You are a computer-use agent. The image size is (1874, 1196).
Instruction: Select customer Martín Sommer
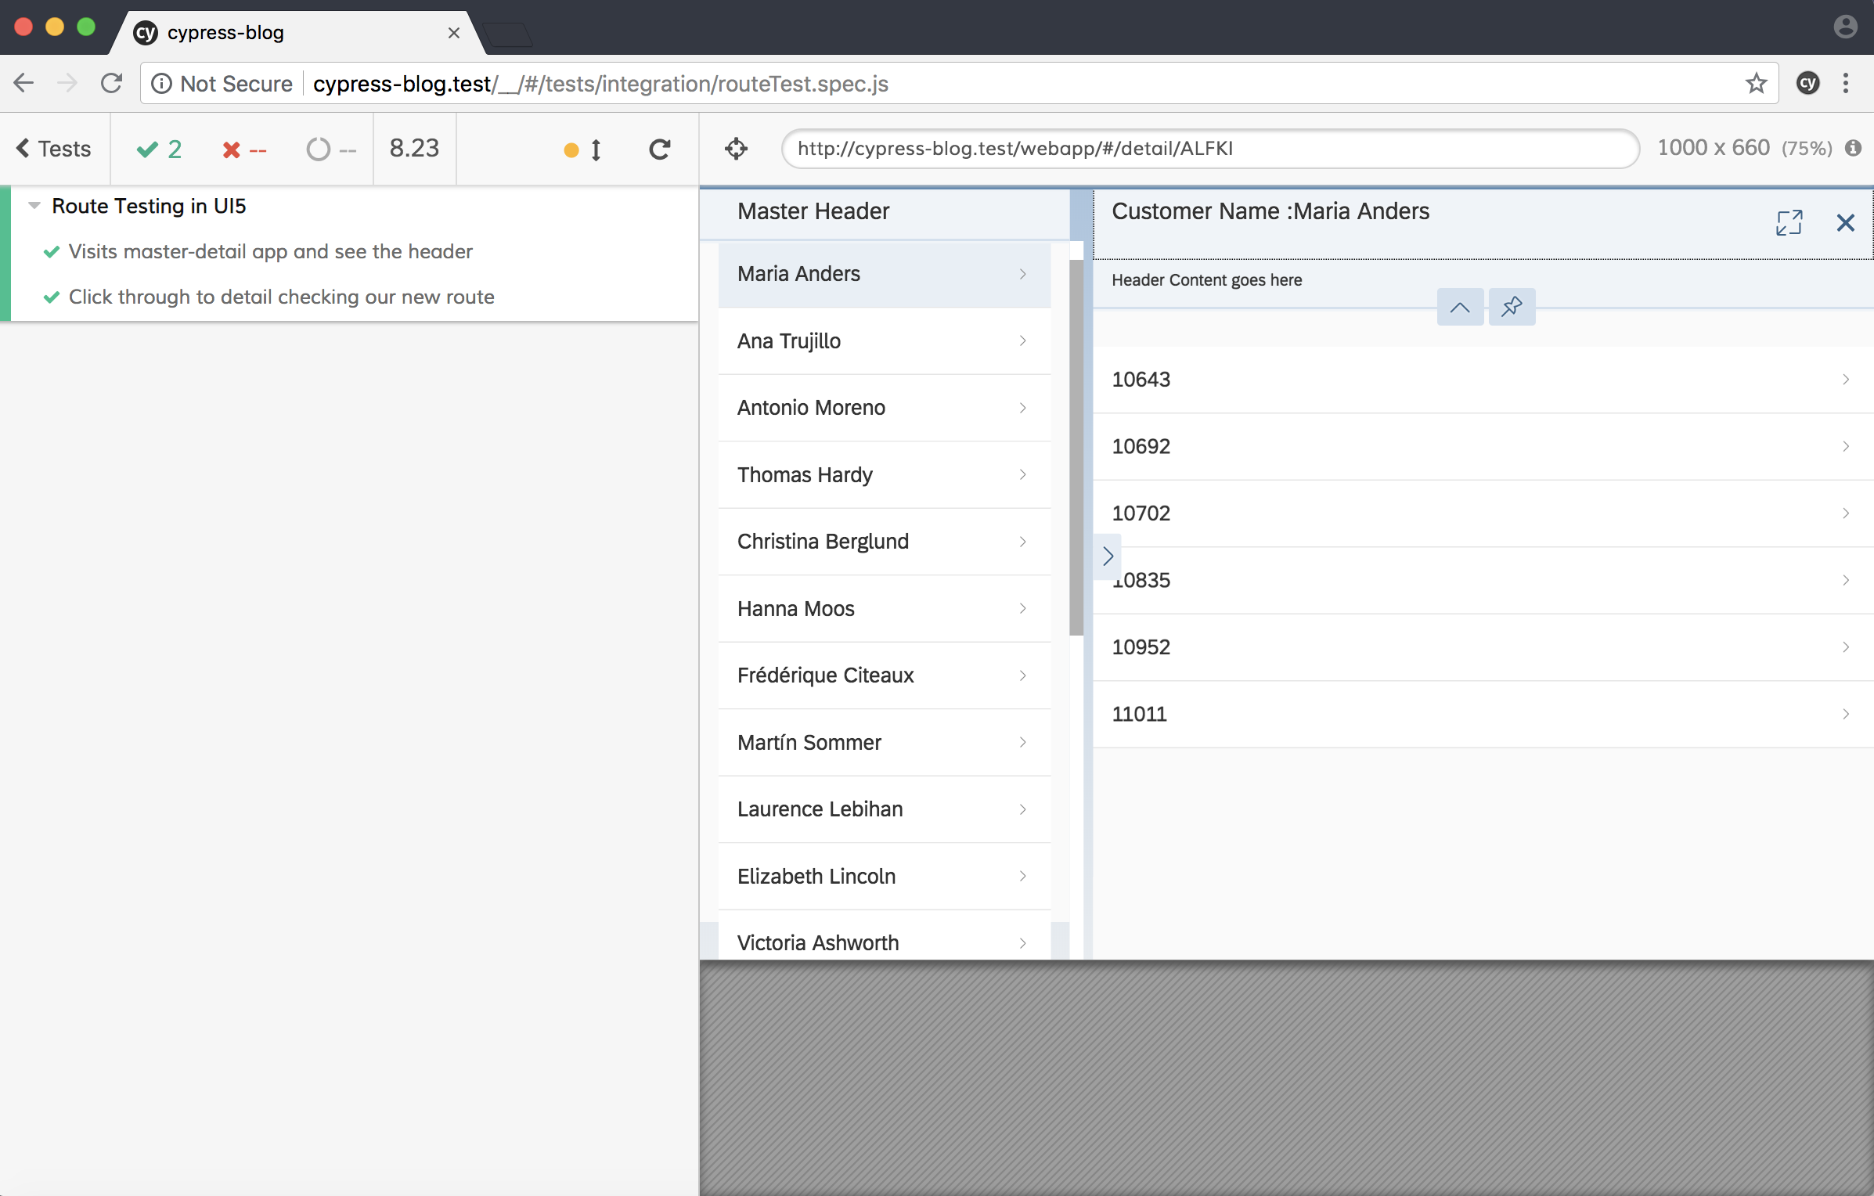[x=884, y=743]
